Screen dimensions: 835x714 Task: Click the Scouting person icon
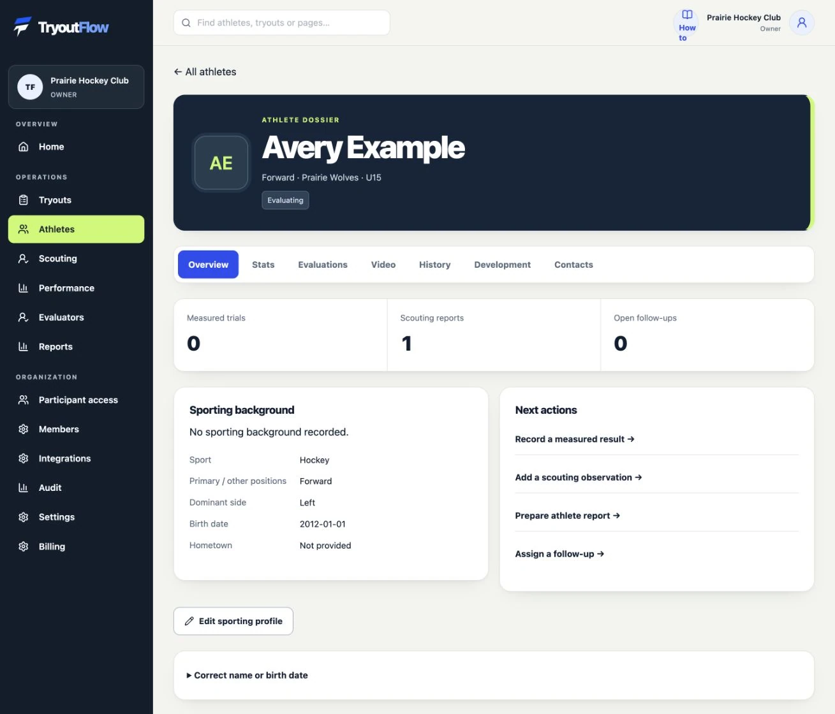(x=24, y=259)
